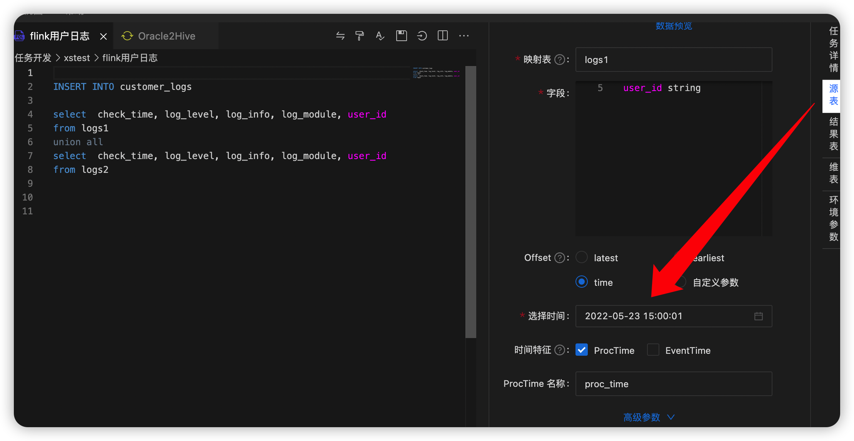Select the time Offset radio option

pos(582,282)
